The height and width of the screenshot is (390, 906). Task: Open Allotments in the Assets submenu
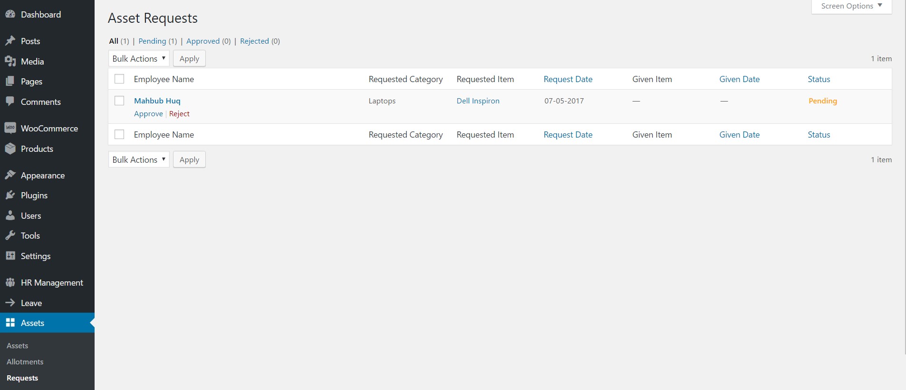25,362
